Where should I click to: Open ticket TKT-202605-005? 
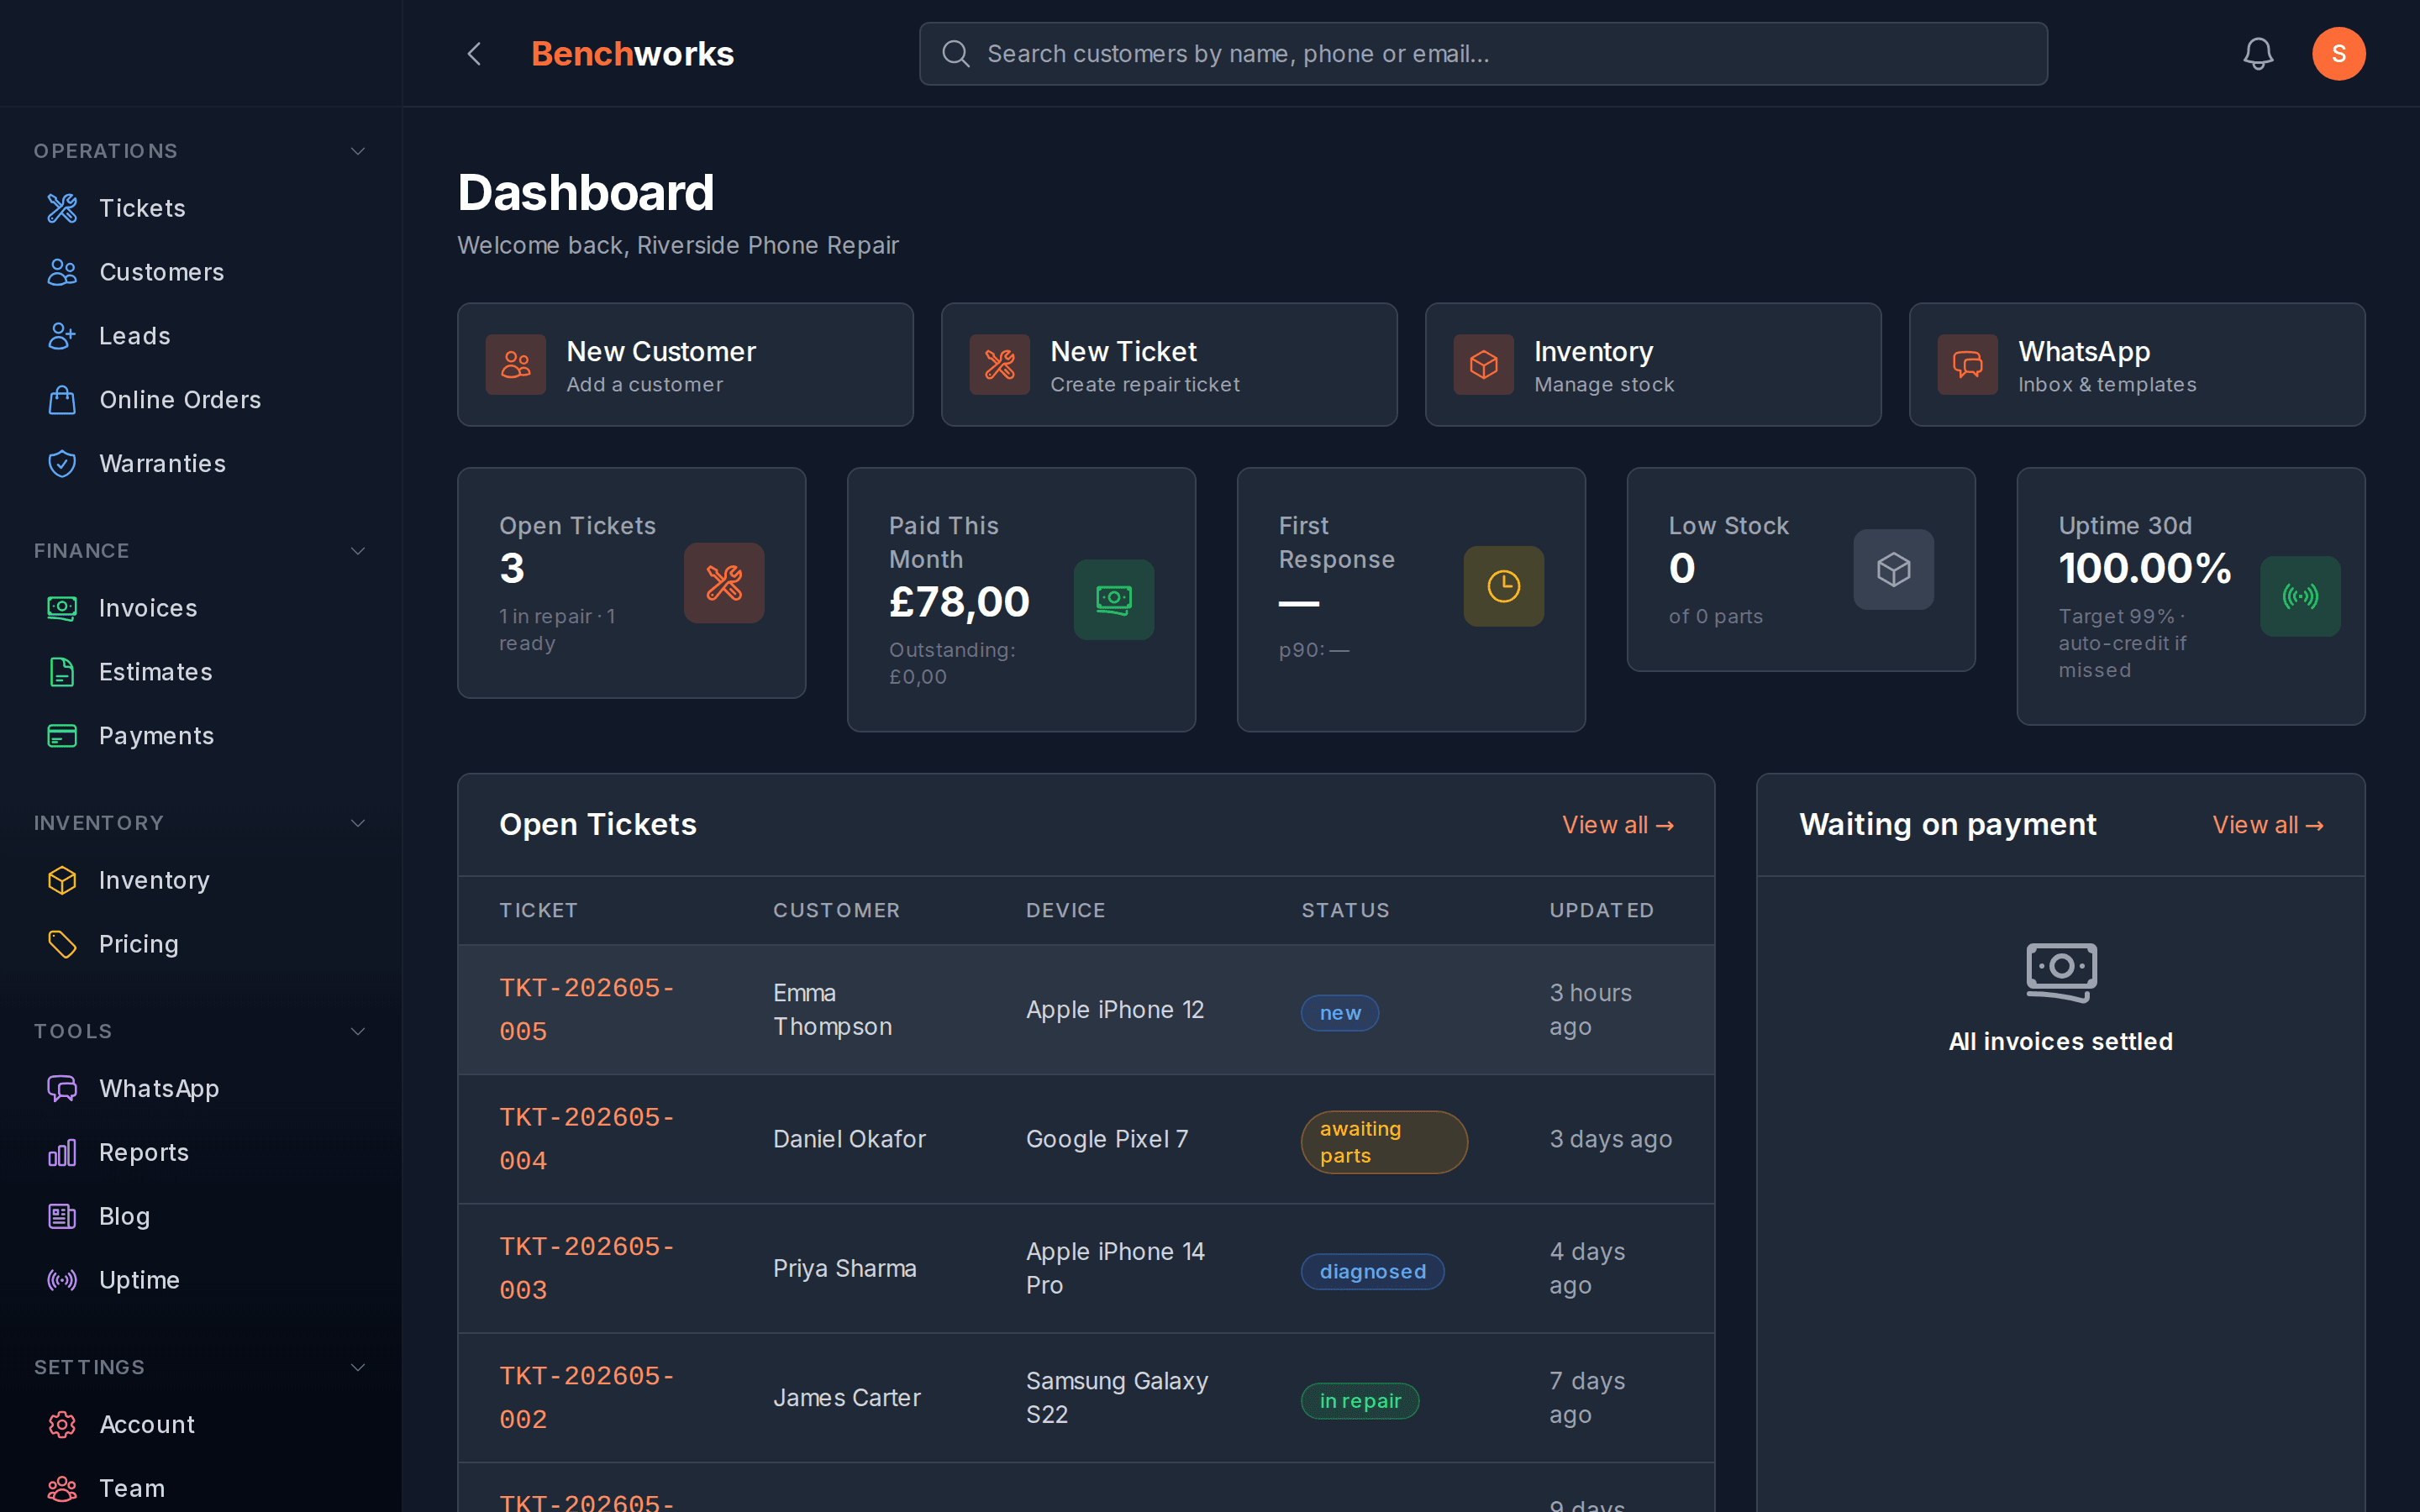pos(587,1010)
